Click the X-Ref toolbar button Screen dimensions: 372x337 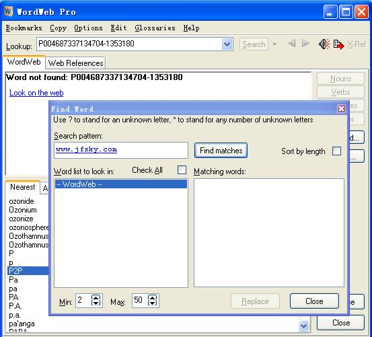[x=357, y=44]
